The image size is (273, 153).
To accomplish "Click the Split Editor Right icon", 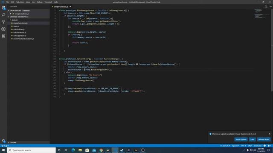I will pyautogui.click(x=266, y=7).
